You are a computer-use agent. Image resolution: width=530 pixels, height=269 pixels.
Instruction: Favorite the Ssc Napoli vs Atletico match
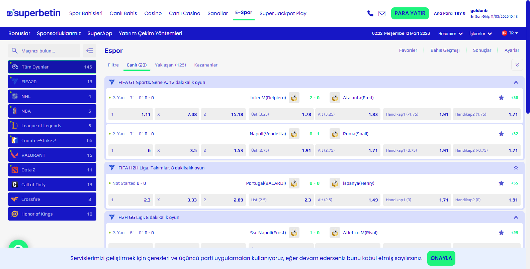point(501,233)
